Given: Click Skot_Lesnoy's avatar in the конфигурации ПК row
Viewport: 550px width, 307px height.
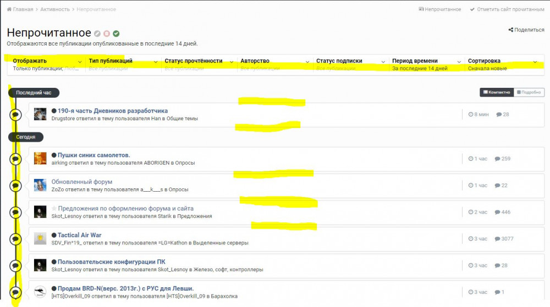Looking at the screenshot, I should click(x=40, y=265).
